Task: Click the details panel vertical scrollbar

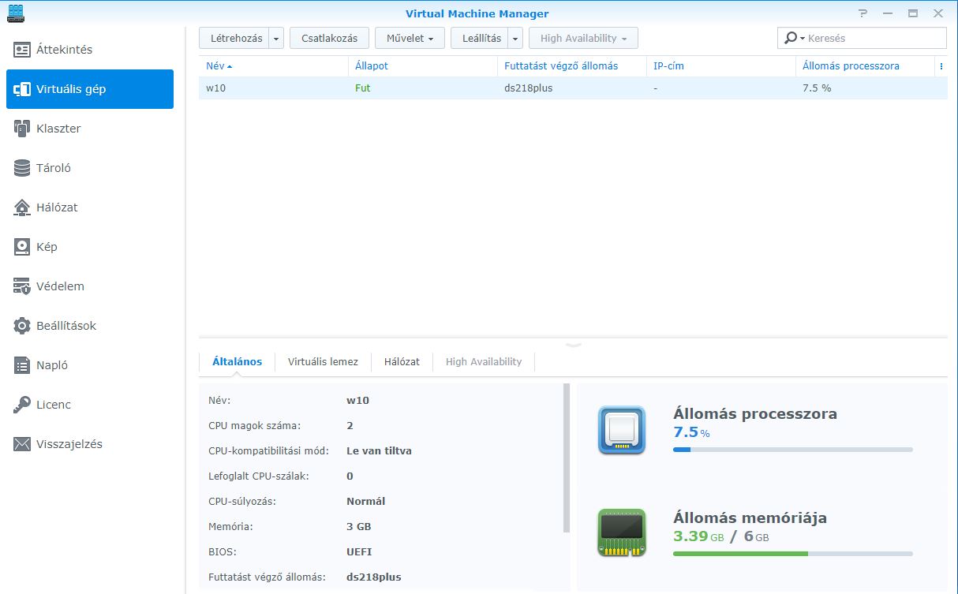Action: 566,458
